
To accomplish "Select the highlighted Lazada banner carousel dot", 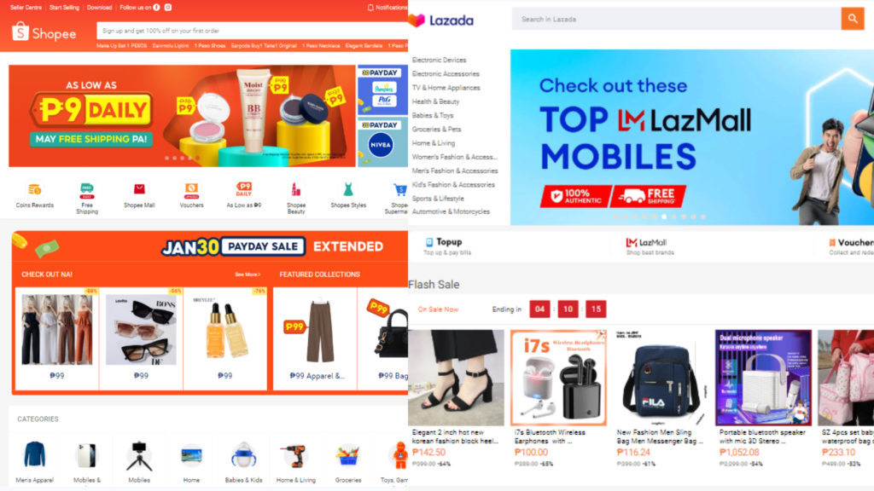I will tap(664, 217).
